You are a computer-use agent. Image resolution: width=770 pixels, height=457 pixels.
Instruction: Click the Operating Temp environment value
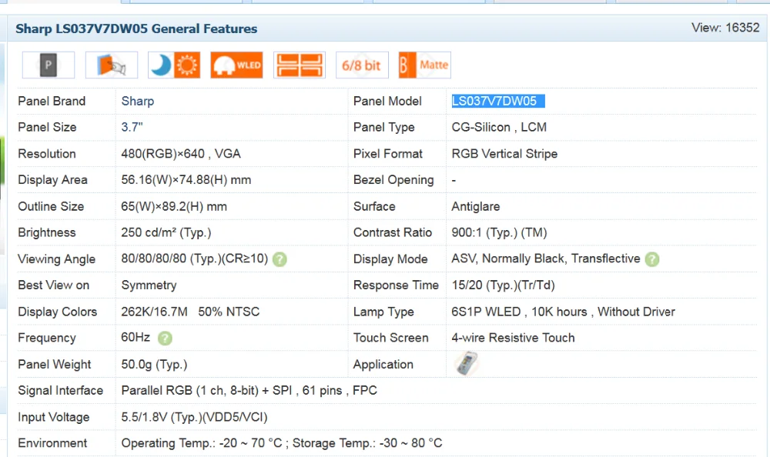[281, 443]
